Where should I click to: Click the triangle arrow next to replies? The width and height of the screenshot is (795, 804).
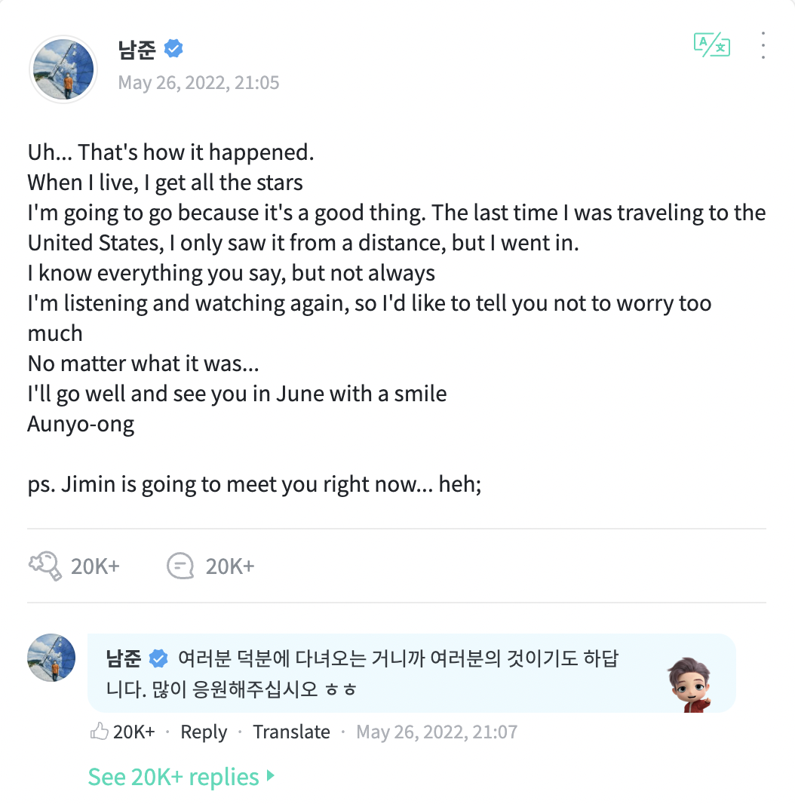tap(271, 776)
